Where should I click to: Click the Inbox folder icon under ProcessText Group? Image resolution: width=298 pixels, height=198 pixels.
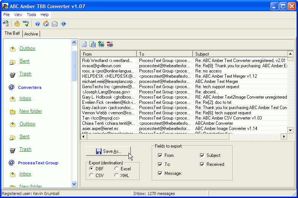[x=12, y=174]
